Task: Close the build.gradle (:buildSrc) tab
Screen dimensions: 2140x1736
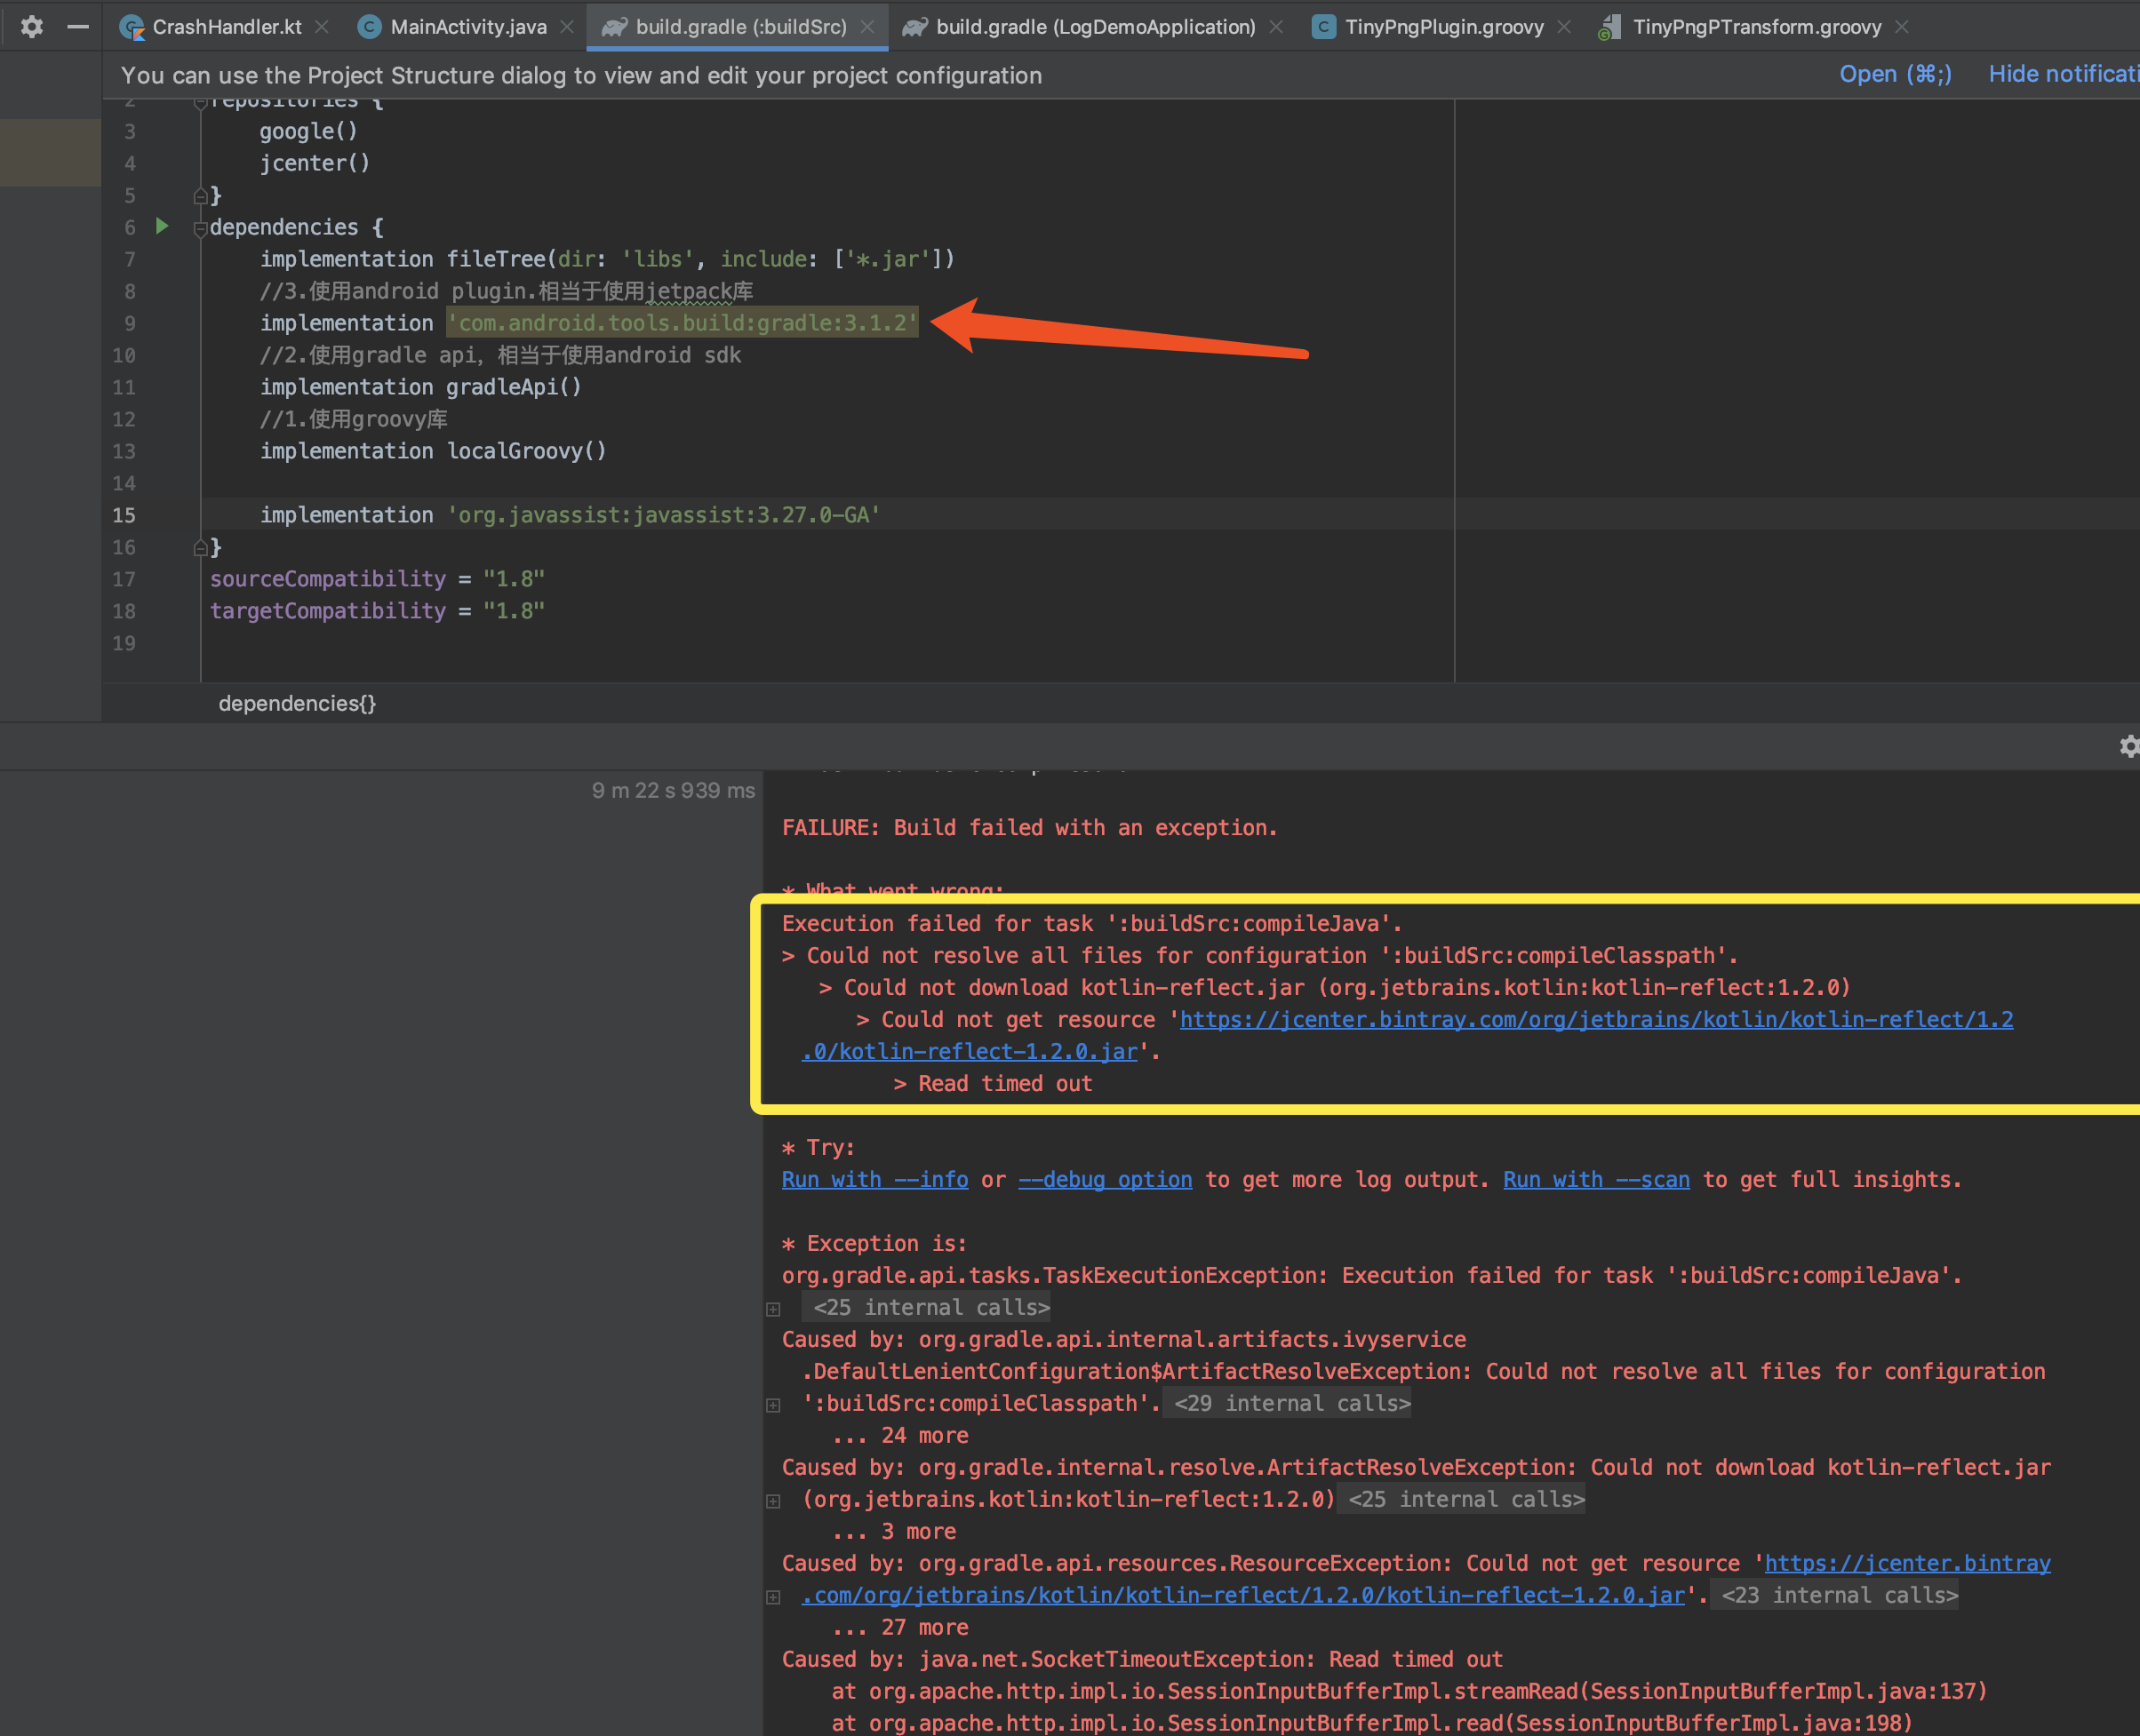Action: click(867, 27)
